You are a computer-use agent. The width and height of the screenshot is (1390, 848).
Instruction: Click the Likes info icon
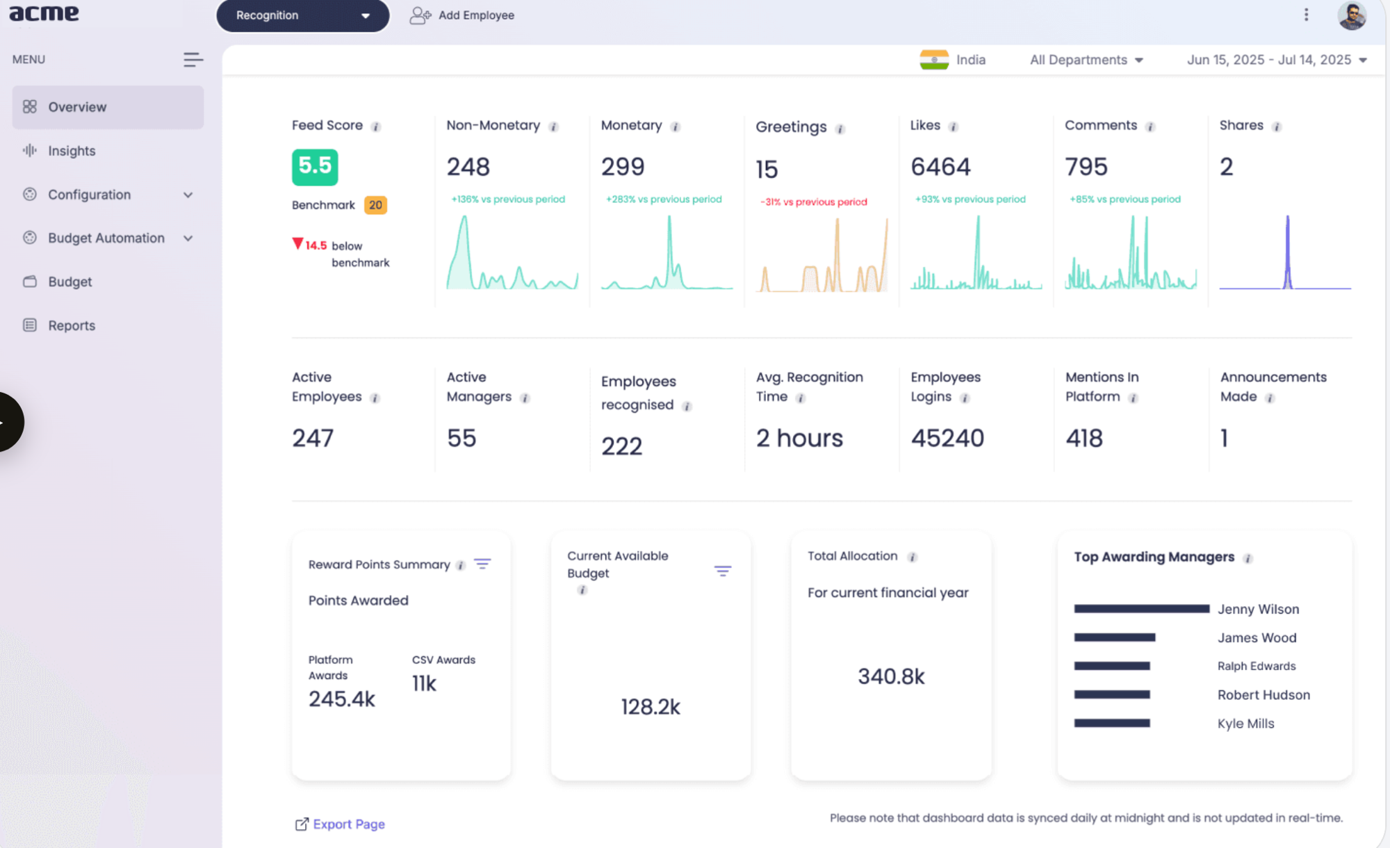click(x=954, y=127)
